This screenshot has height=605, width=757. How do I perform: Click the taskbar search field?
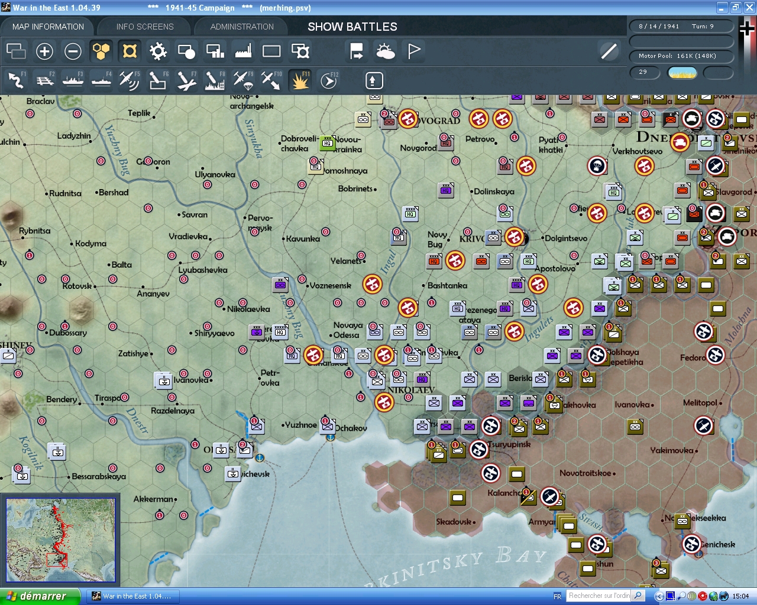(599, 596)
